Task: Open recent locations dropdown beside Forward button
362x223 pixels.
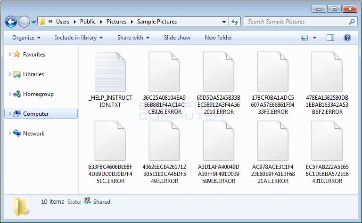Action: click(x=34, y=22)
